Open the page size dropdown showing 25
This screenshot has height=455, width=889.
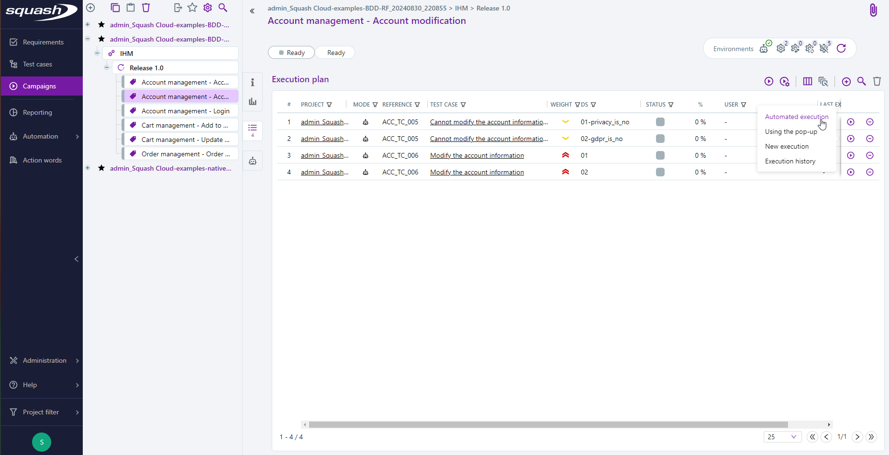coord(783,436)
